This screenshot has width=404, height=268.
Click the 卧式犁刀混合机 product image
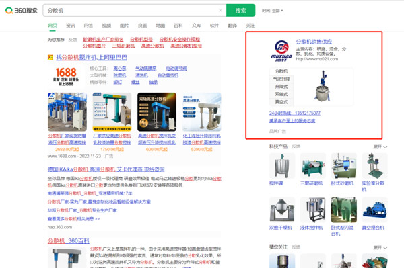coord(344,210)
